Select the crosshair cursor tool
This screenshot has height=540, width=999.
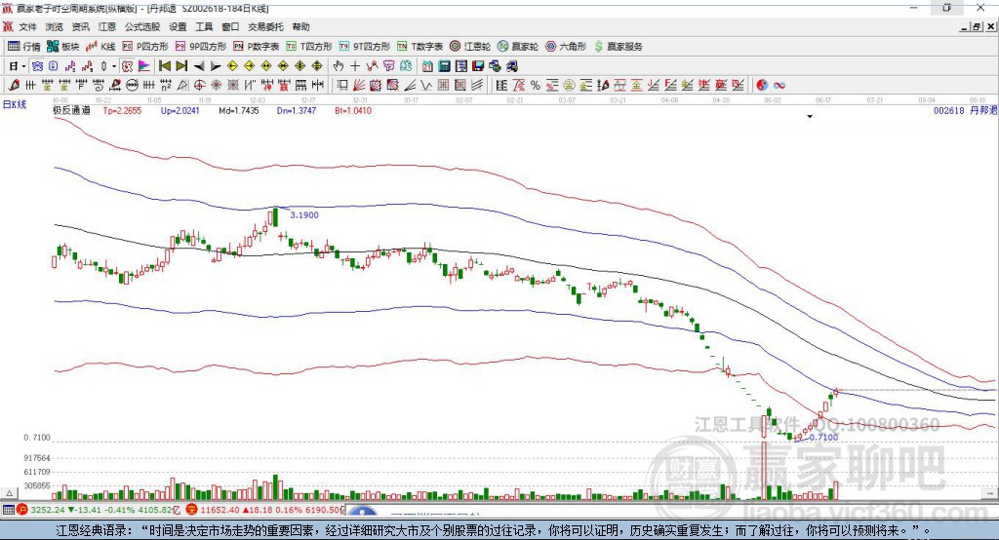point(355,66)
